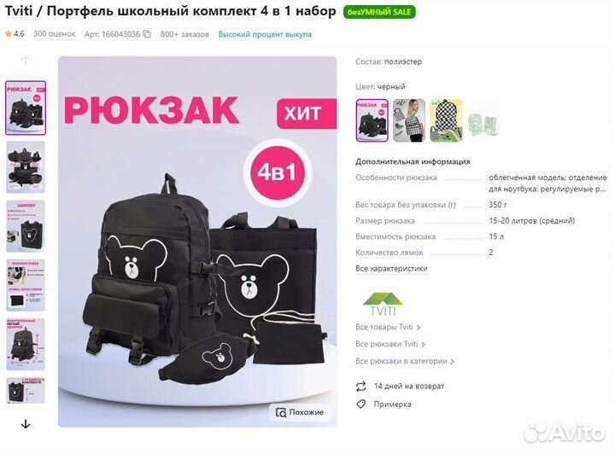Select the Шоппер gallery thumbnail

point(26,226)
